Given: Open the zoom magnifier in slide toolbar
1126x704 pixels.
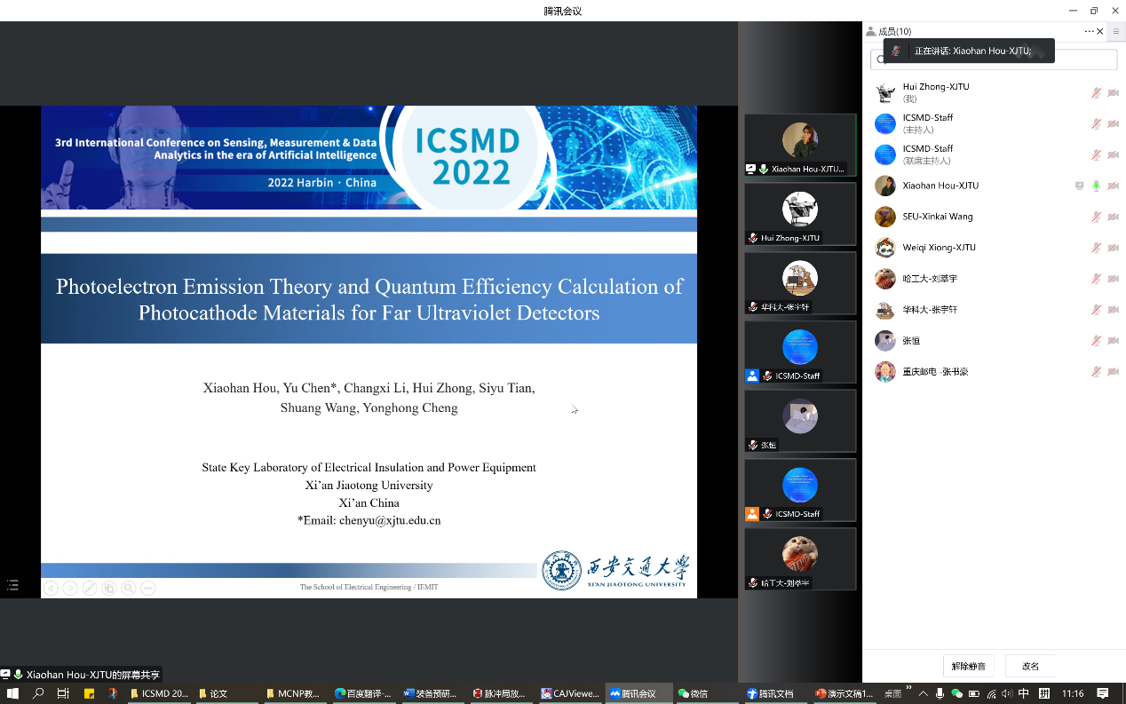Looking at the screenshot, I should pyautogui.click(x=129, y=588).
